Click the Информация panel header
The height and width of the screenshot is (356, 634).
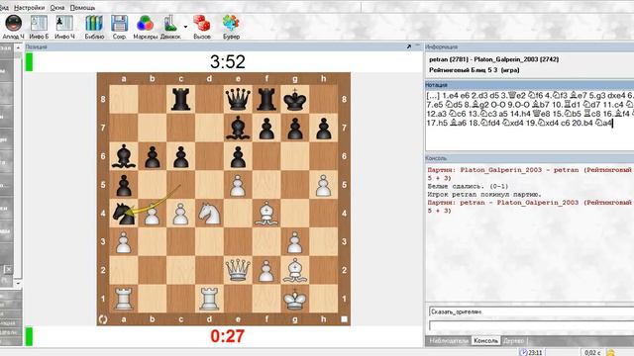(529, 46)
